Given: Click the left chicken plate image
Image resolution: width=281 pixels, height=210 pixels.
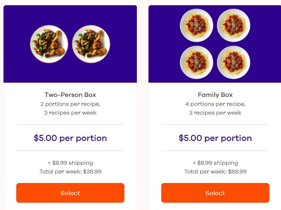Looking at the screenshot, I should (49, 44).
